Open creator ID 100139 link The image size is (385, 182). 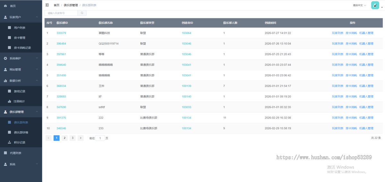[x=186, y=86]
